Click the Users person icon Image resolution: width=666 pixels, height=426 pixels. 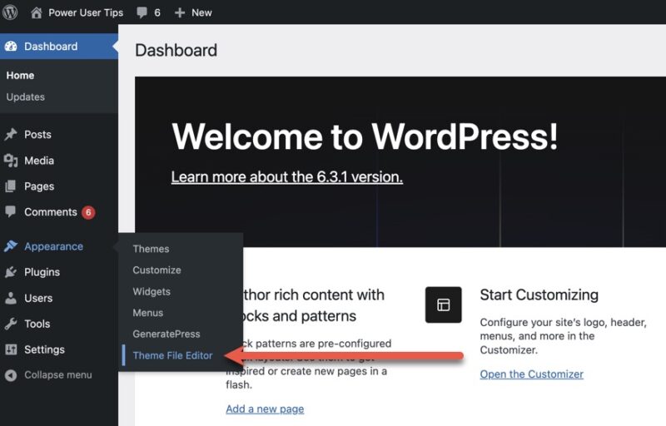click(11, 298)
